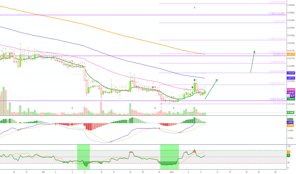Click the green MACD crossover dot near Oct 18
The image size is (296, 174).
pyautogui.click(x=111, y=142)
